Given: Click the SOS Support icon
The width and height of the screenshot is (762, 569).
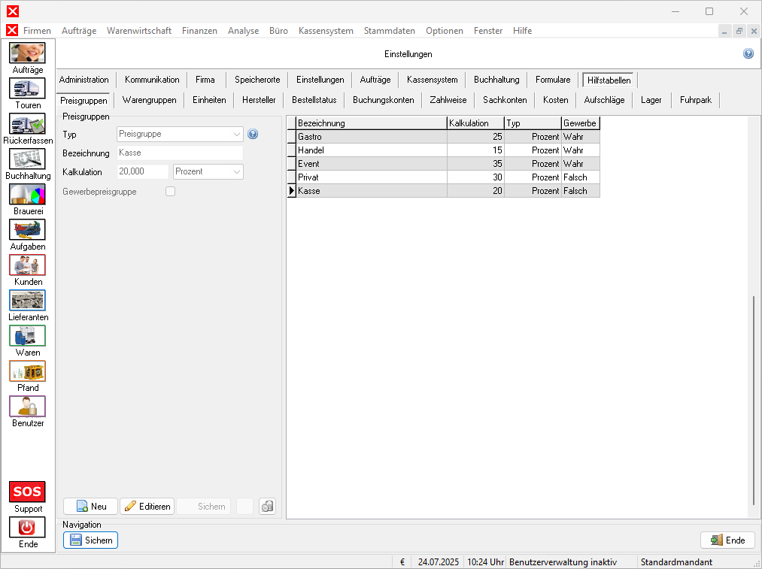Looking at the screenshot, I should (x=28, y=492).
